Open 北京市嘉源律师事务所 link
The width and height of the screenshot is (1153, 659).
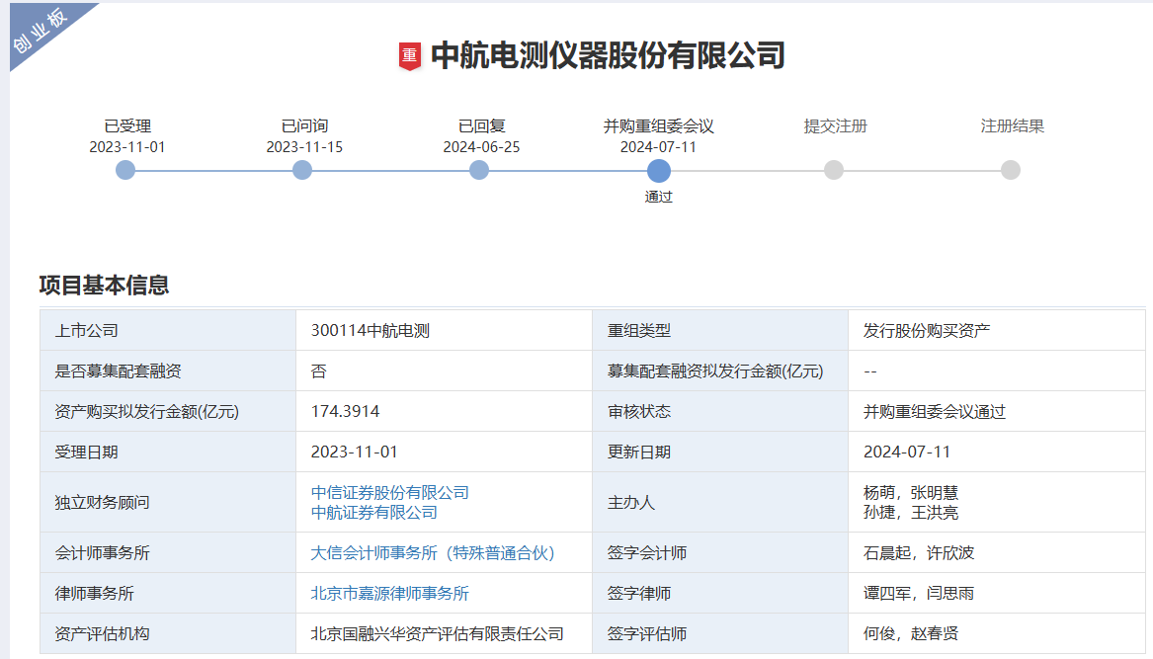[x=390, y=594]
